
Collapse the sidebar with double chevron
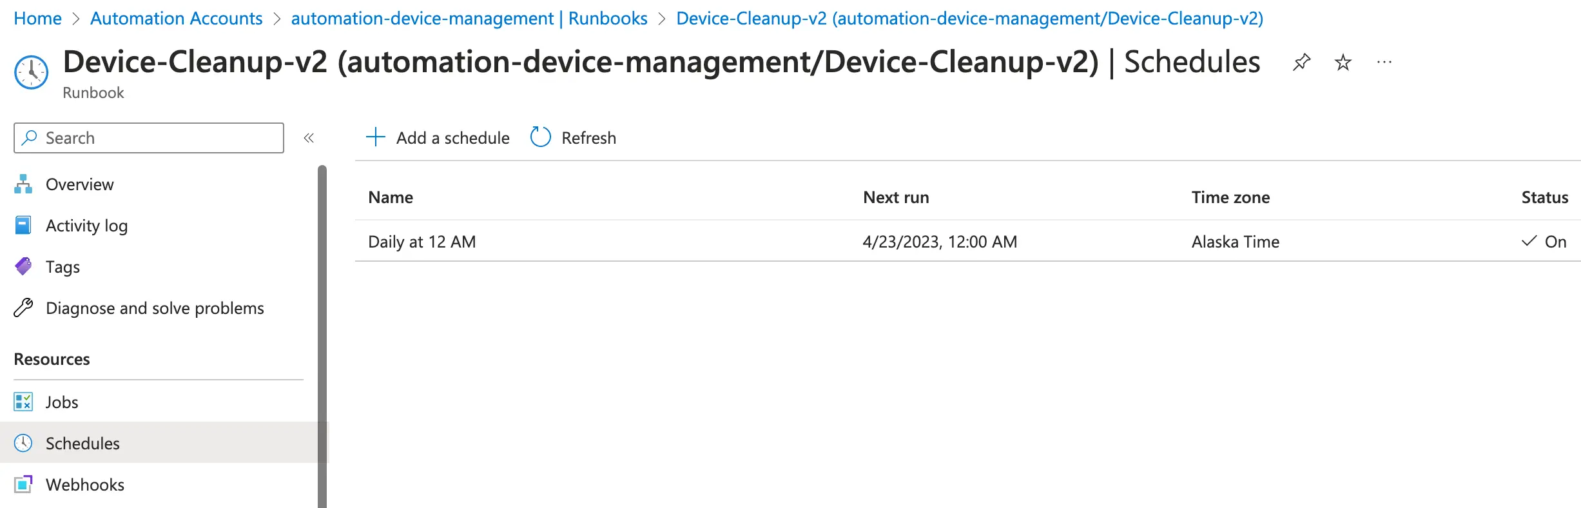coord(309,138)
